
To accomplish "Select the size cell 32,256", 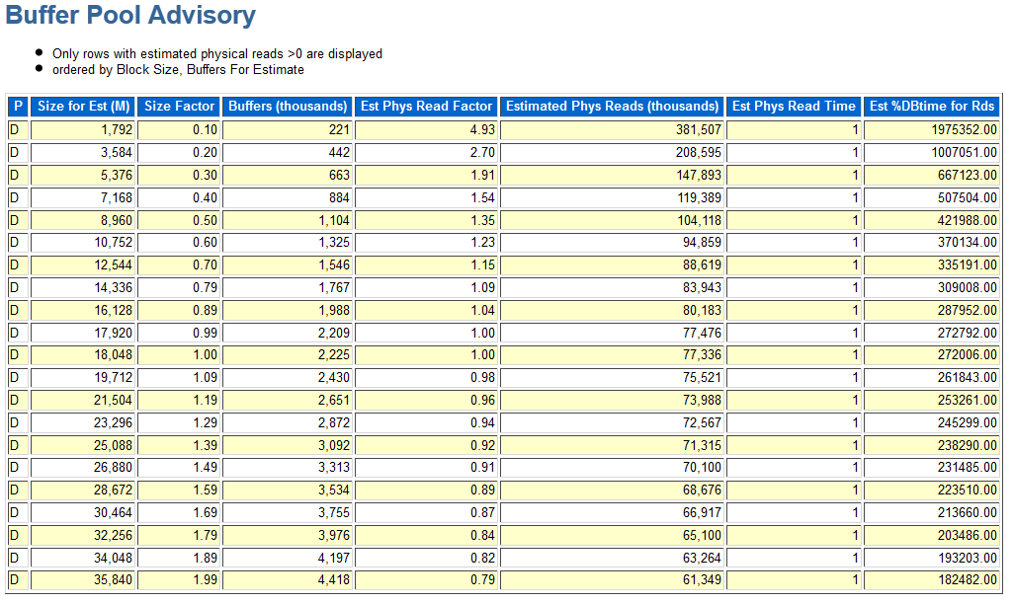I will point(83,534).
